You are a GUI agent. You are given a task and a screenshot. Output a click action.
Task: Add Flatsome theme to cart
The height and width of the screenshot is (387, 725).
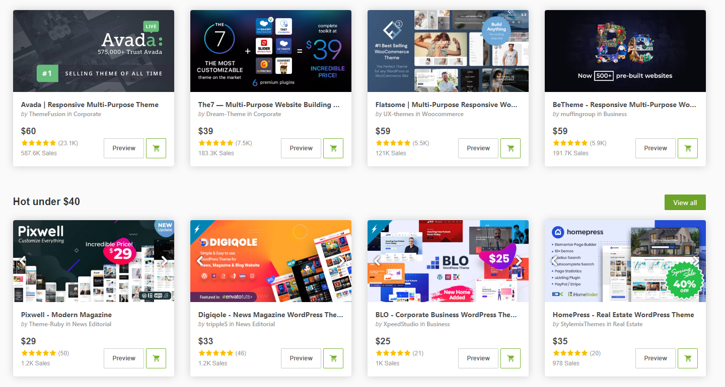point(511,148)
